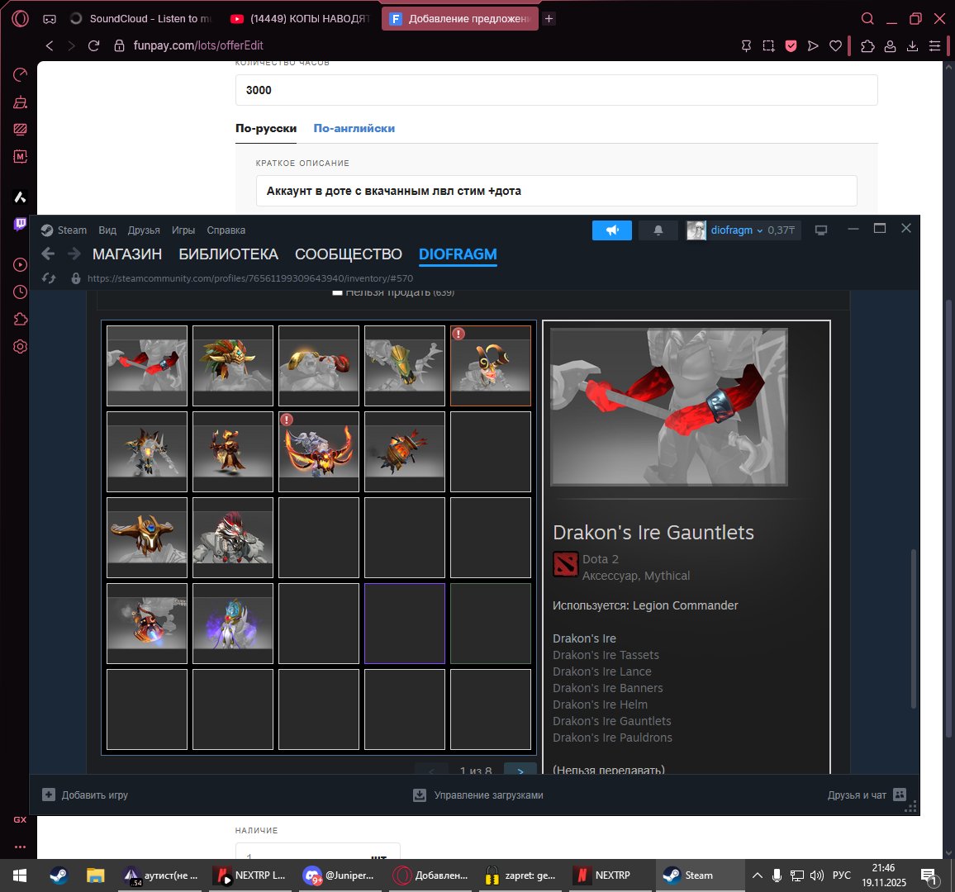This screenshot has width=955, height=892.
Task: Click the Добавить игру button
Action: click(86, 795)
